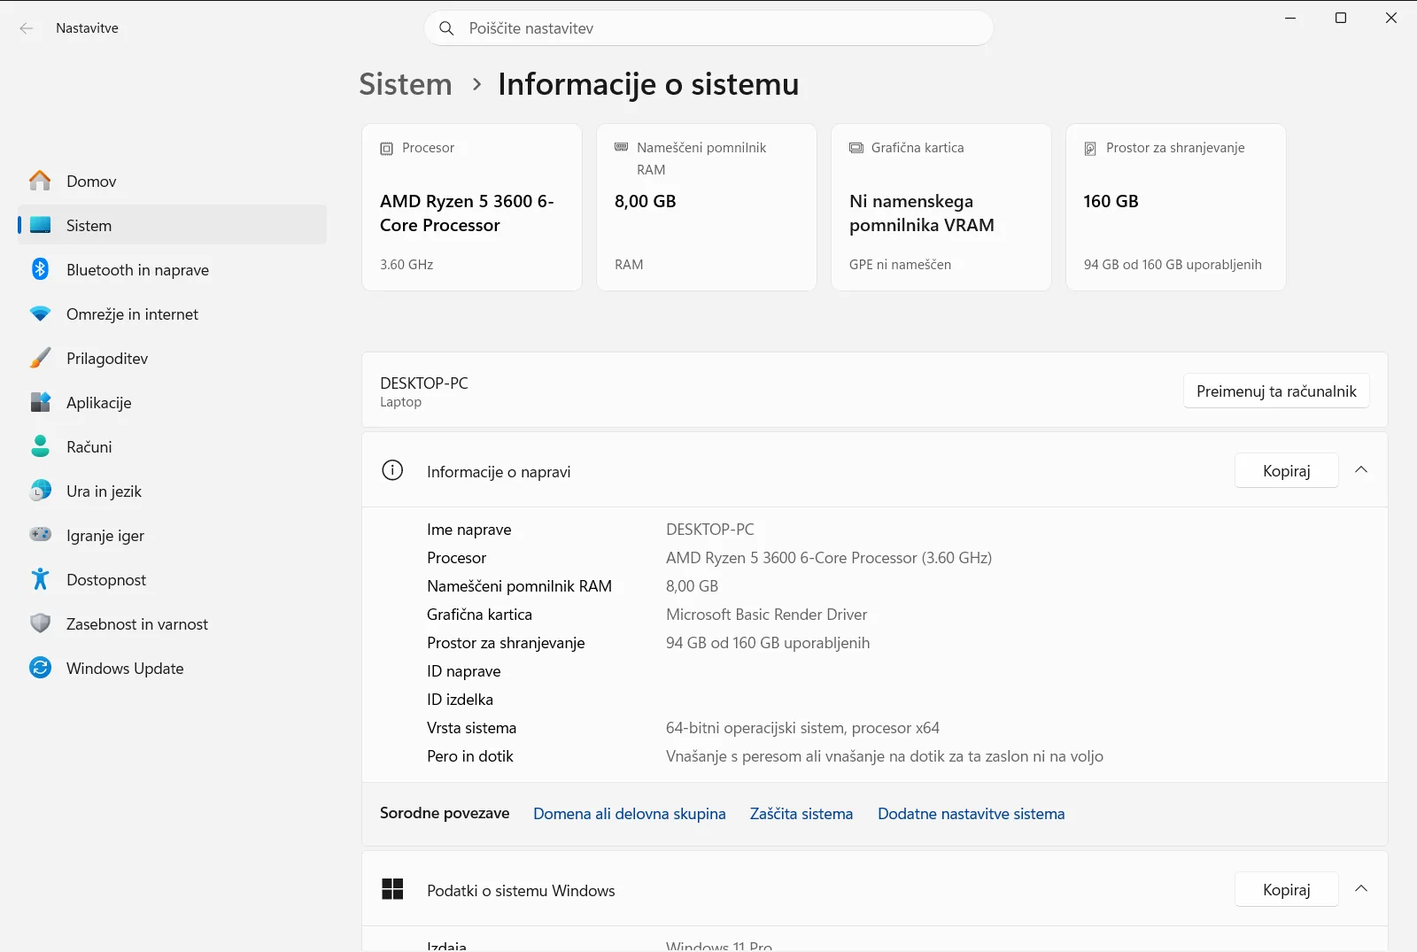
Task: Open the Zasebnost in varnost page
Action: coord(172,623)
